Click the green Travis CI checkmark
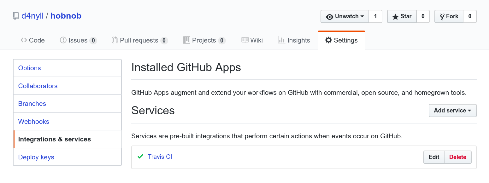The width and height of the screenshot is (489, 183). coord(141,157)
